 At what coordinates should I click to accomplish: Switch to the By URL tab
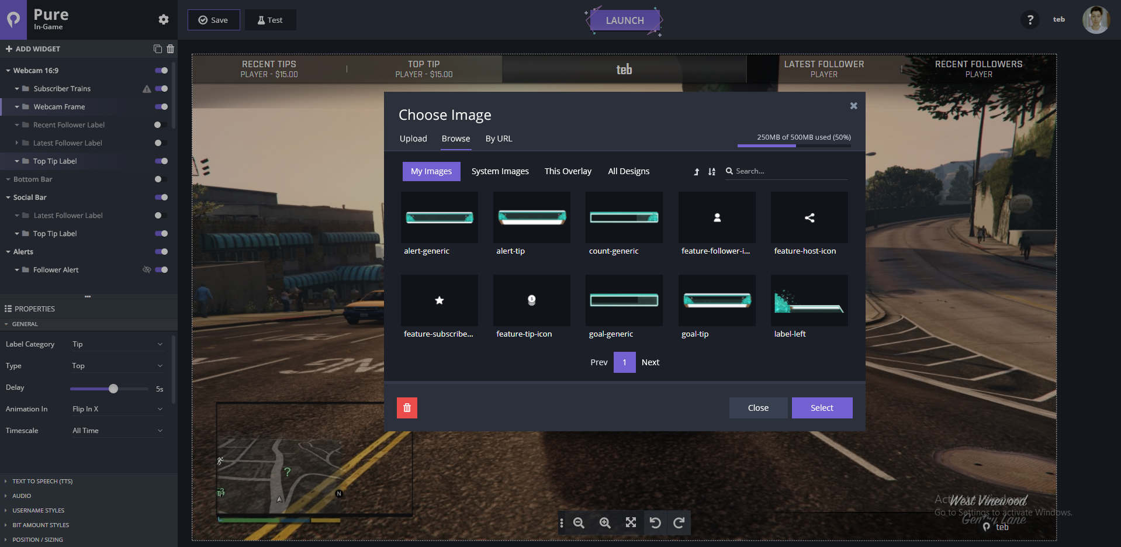[x=499, y=139]
